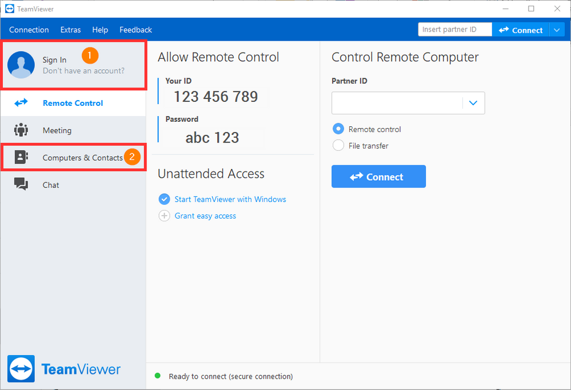
Task: Click the TeamViewer title bar app icon
Action: click(10, 9)
